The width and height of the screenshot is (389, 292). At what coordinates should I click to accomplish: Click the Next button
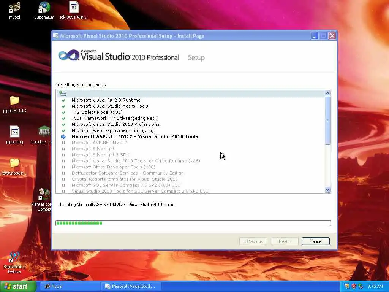tap(285, 241)
